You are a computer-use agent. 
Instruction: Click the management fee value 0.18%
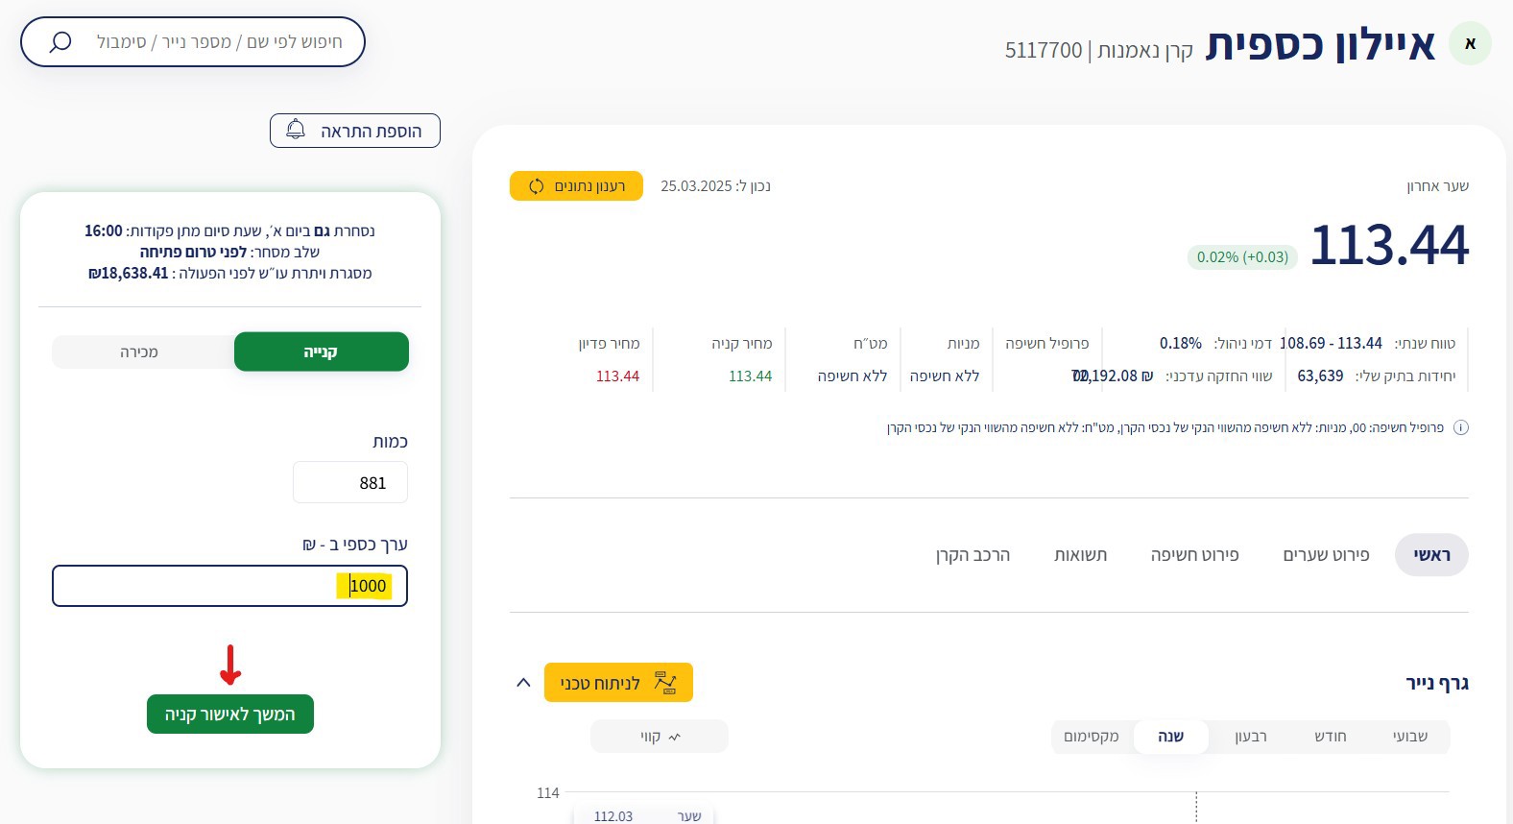(x=1181, y=343)
